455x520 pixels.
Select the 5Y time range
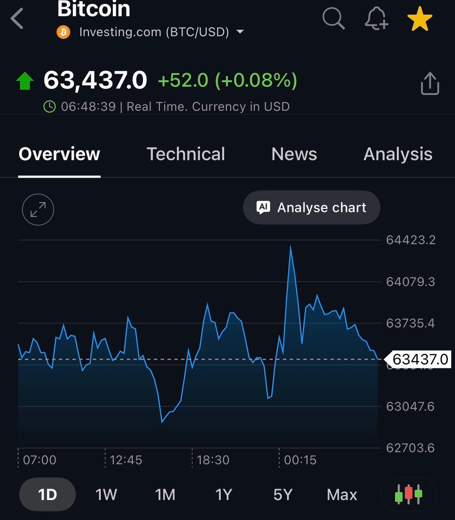click(x=283, y=494)
